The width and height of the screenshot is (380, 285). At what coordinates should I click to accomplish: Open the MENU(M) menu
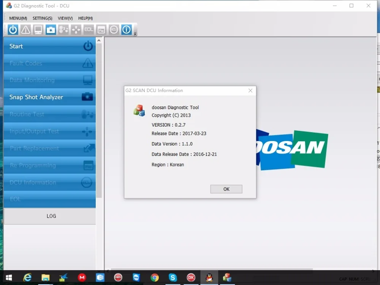pyautogui.click(x=17, y=18)
